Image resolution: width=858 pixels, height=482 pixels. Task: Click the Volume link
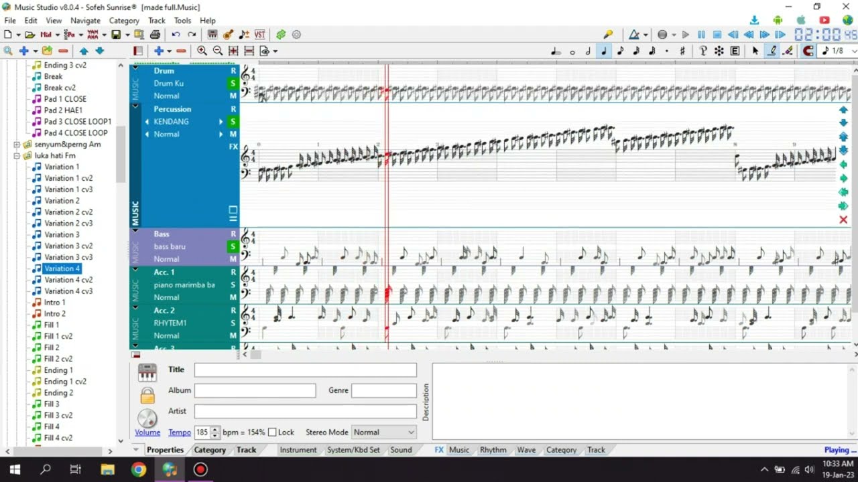pyautogui.click(x=147, y=432)
